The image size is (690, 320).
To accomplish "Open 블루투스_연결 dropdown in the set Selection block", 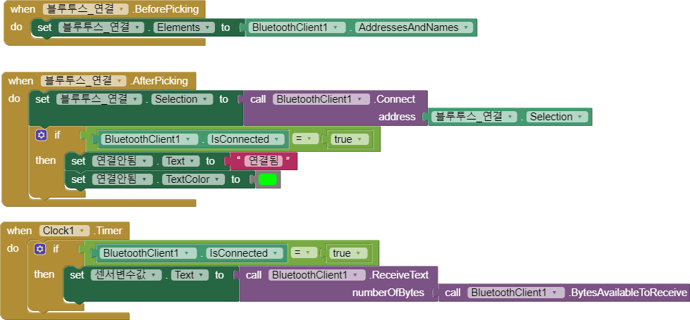I will [99, 99].
